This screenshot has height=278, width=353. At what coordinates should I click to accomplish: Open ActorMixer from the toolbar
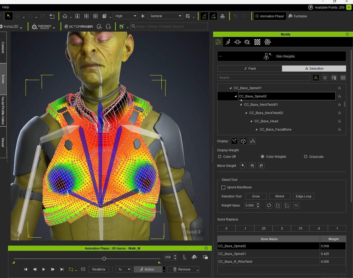pyautogui.click(x=78, y=26)
